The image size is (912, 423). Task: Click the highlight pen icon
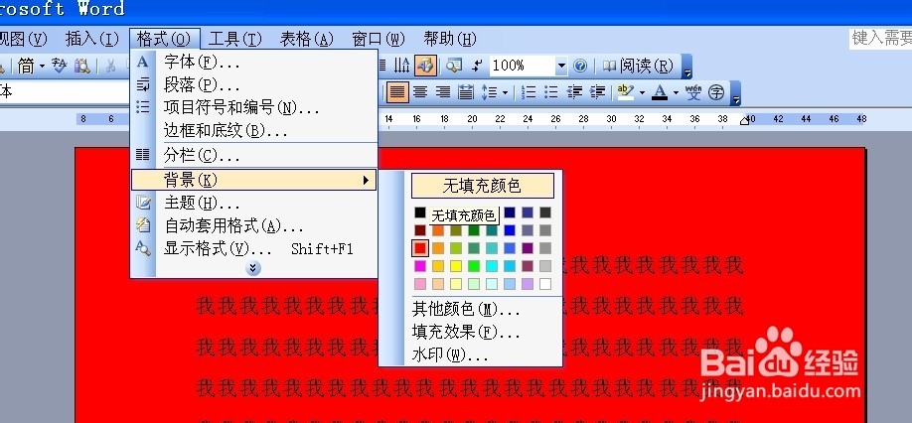click(625, 91)
